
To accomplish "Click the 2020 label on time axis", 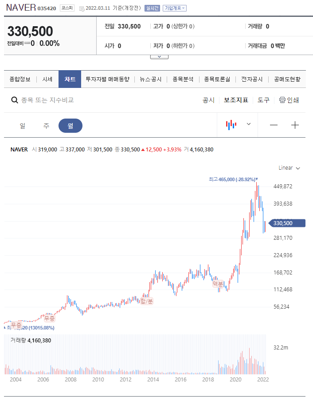I will (235, 379).
